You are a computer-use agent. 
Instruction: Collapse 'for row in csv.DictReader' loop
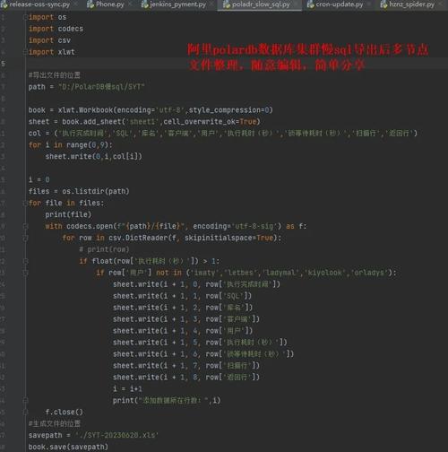pyautogui.click(x=25, y=238)
